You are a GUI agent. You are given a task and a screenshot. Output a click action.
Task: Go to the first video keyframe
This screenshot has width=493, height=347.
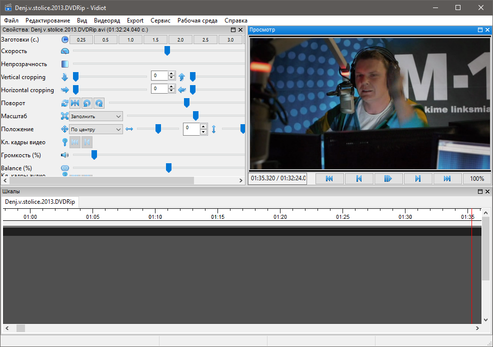tap(75, 142)
